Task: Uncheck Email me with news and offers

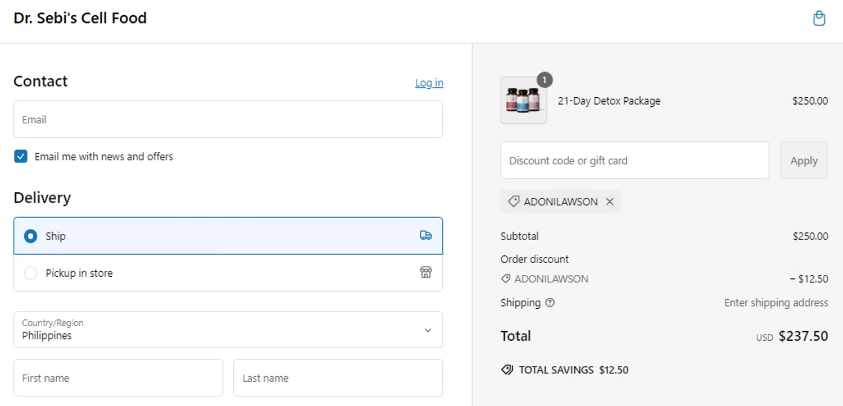Action: tap(21, 156)
